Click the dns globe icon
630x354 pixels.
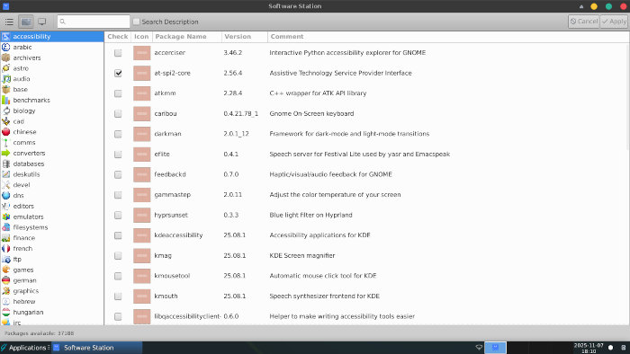[6, 196]
